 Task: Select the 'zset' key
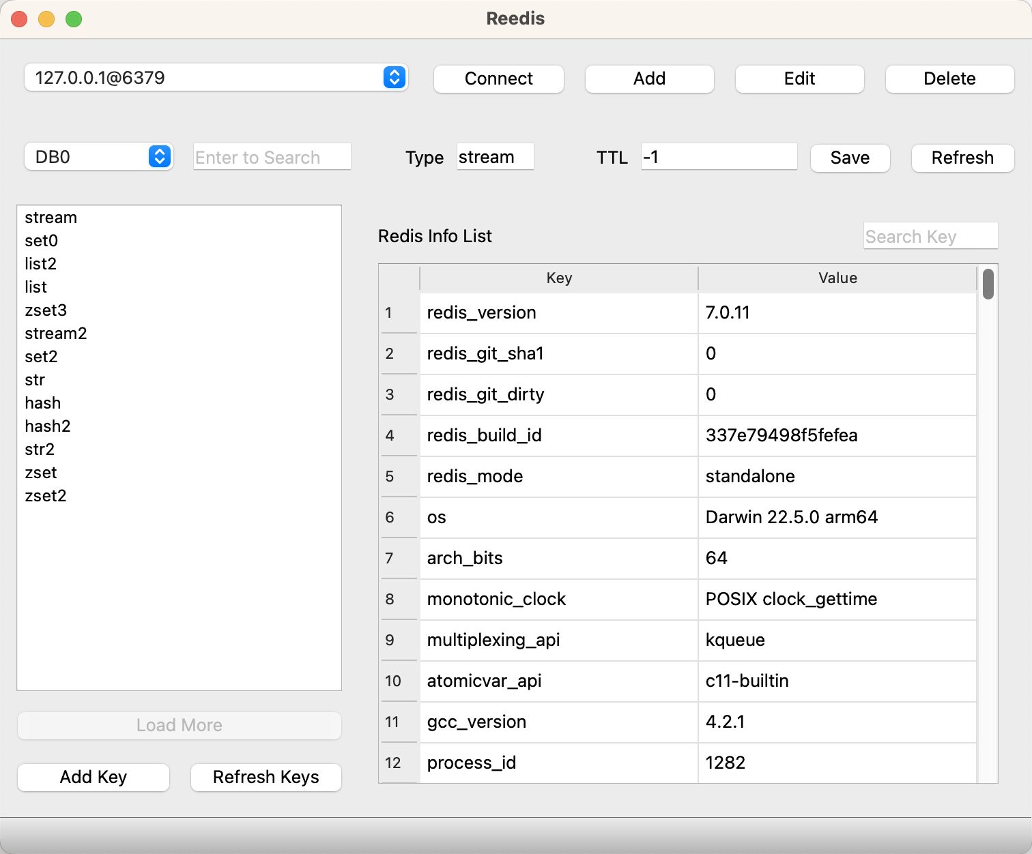coord(179,473)
